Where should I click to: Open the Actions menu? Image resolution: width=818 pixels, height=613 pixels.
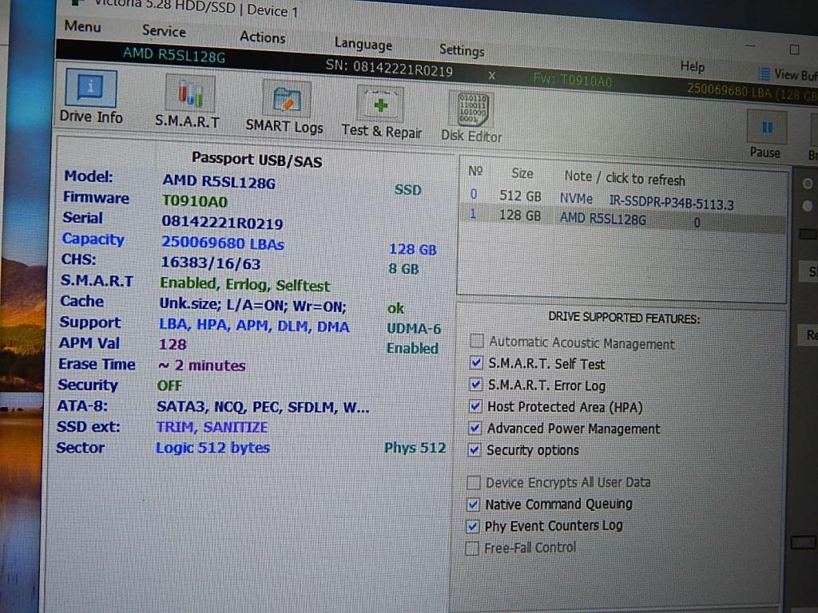pos(262,37)
